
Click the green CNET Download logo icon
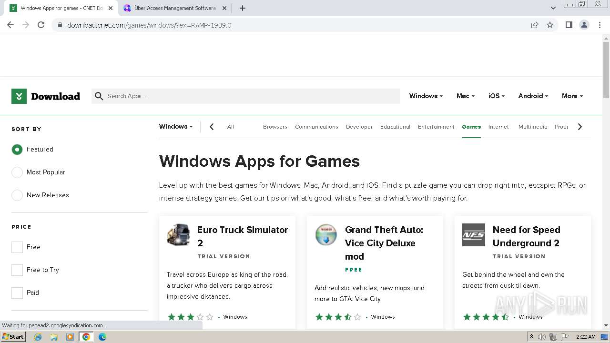(19, 96)
